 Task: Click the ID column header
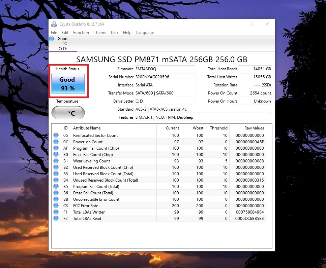pyautogui.click(x=65, y=128)
